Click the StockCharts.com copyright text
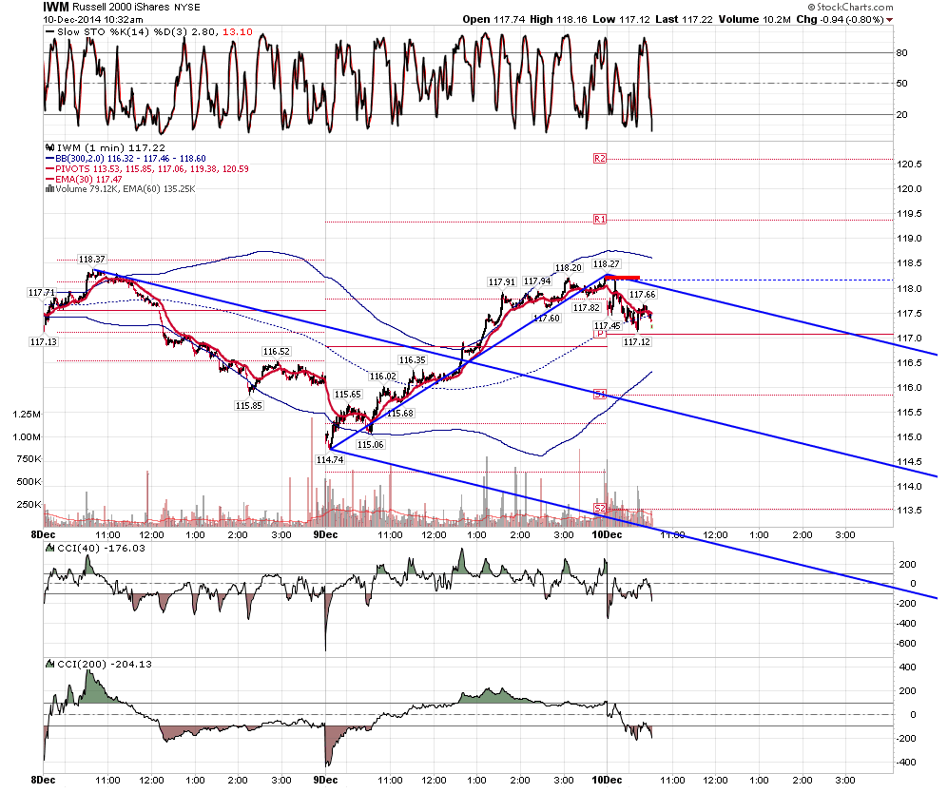Viewport: 948px width, 793px height. (x=851, y=7)
